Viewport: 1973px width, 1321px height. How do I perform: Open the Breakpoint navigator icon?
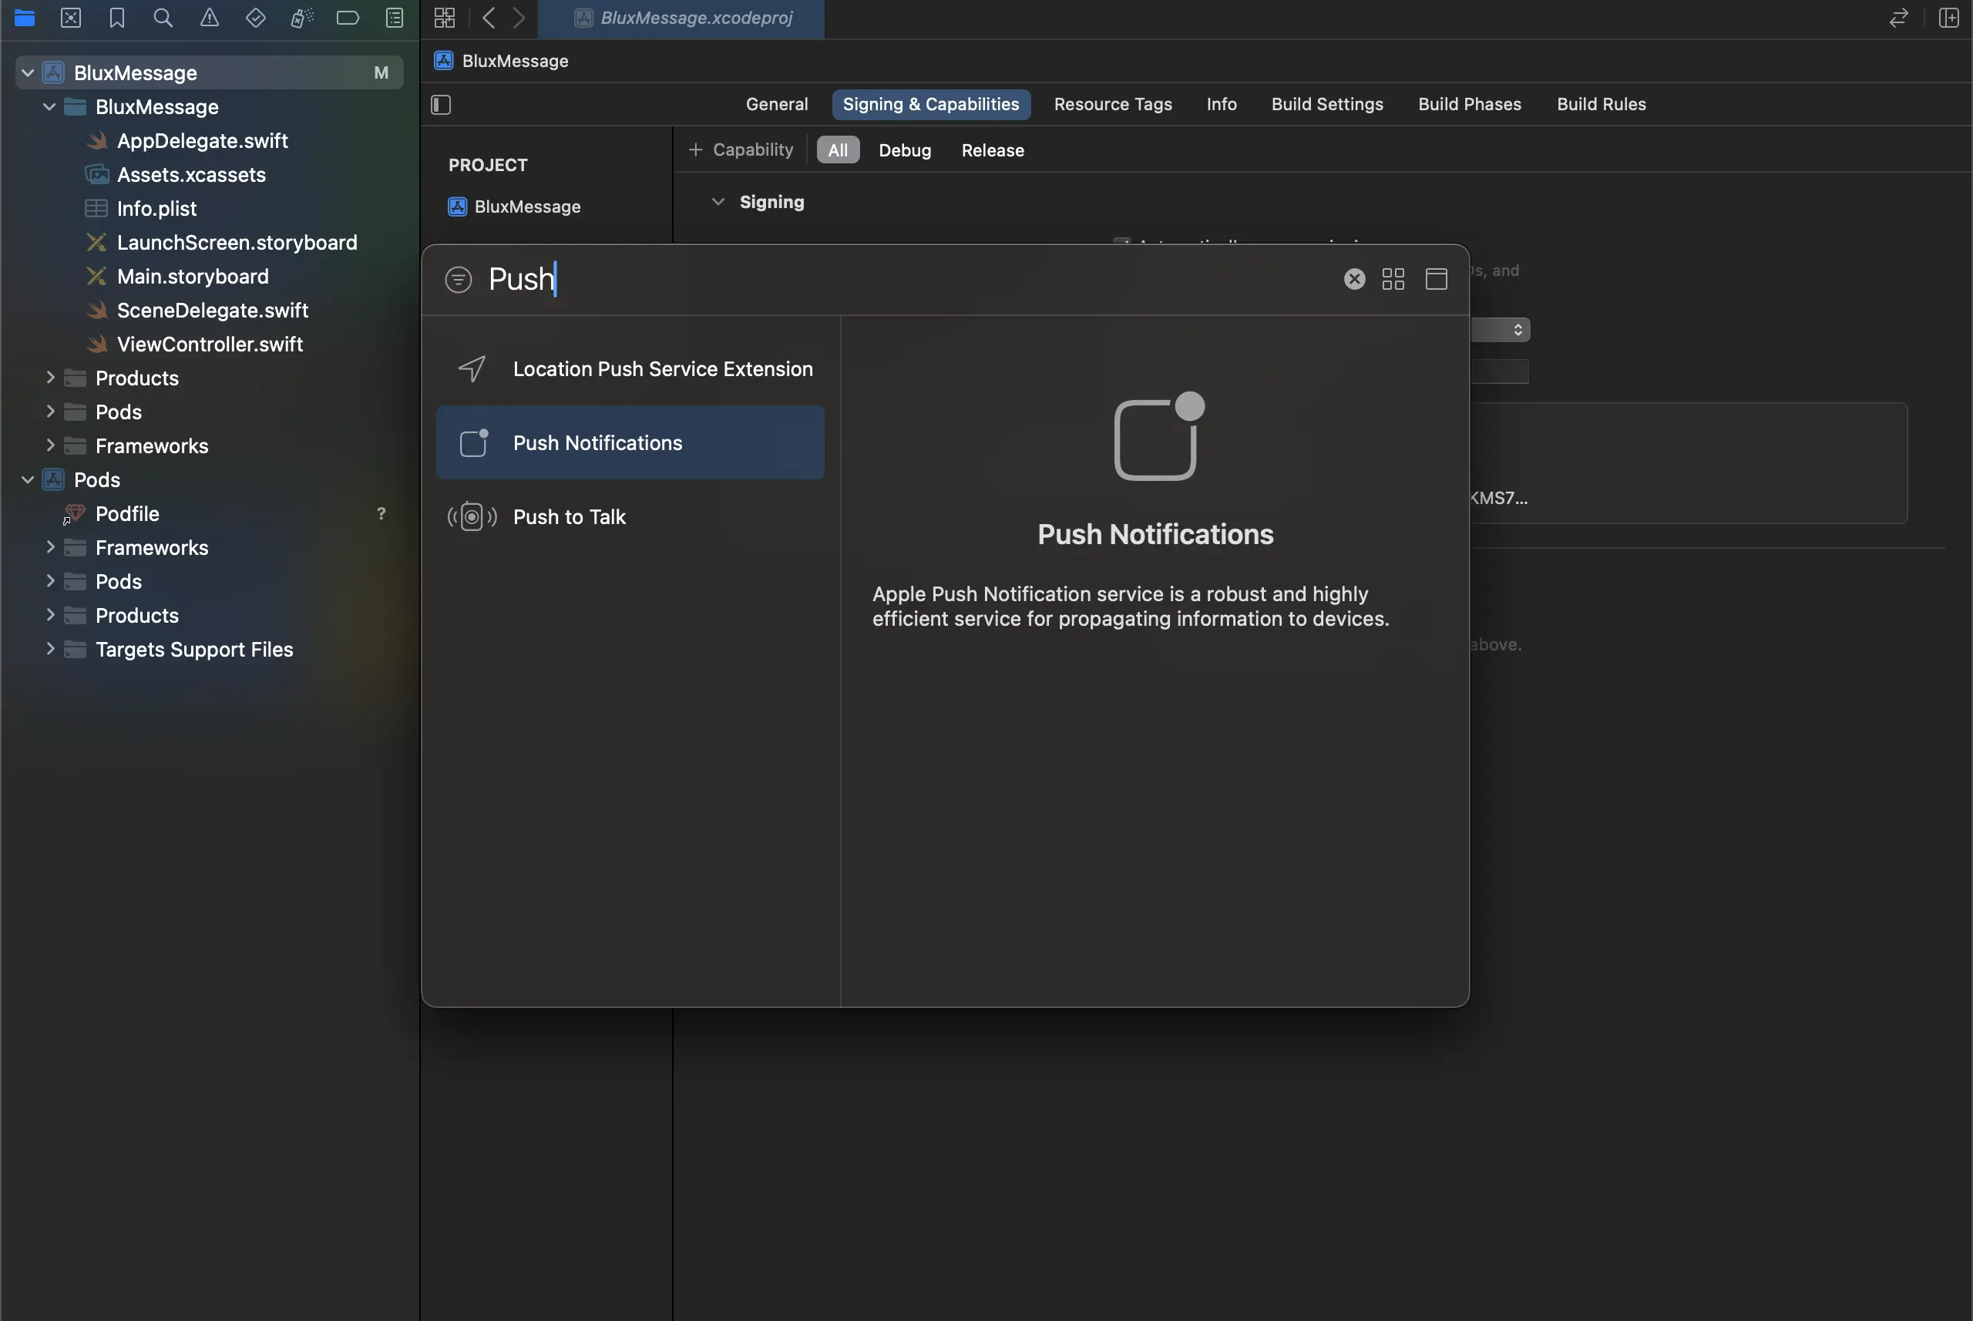coord(348,18)
